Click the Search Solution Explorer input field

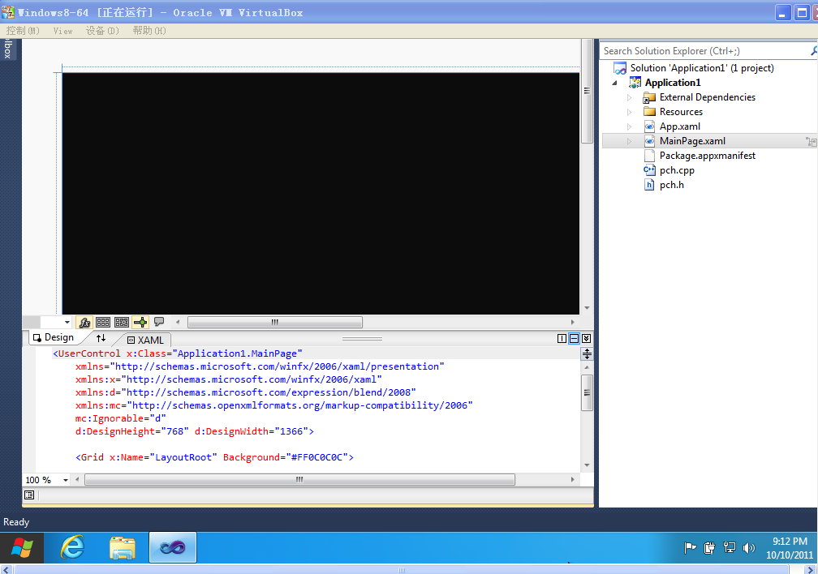click(x=702, y=51)
